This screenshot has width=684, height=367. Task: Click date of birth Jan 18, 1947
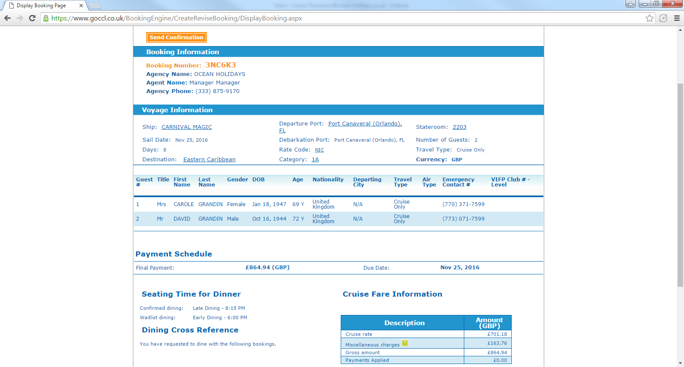click(x=269, y=204)
